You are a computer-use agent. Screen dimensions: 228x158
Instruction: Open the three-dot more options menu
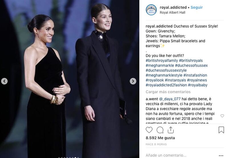[221, 155]
